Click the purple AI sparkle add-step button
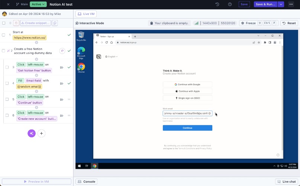 [32, 133]
